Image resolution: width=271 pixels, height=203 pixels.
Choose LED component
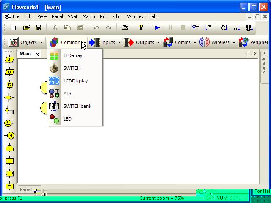point(75,119)
